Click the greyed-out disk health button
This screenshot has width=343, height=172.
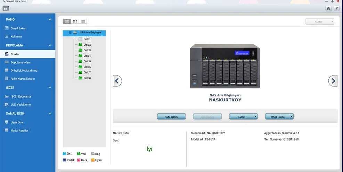coord(207,117)
